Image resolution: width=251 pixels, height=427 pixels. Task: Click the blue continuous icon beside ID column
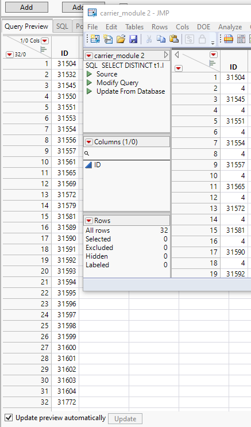point(88,165)
